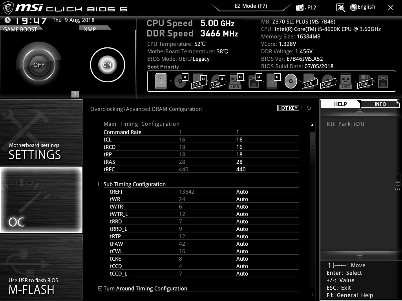The height and width of the screenshot is (301, 402).
Task: Select the USB floppy boot device icon
Action: click(x=365, y=82)
